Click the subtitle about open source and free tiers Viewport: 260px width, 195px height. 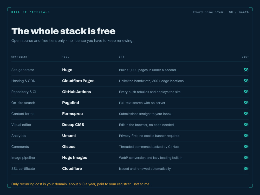coord(72,41)
